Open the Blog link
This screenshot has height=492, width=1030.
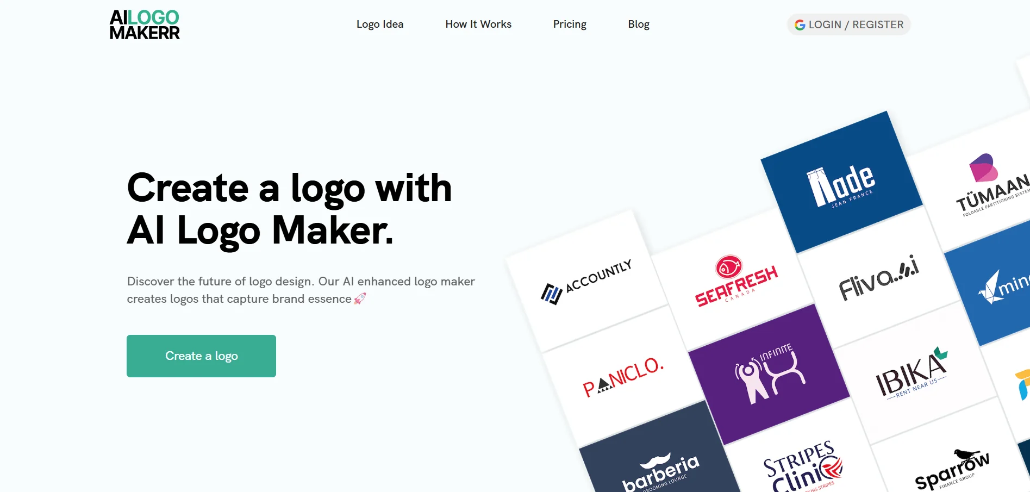pyautogui.click(x=639, y=24)
